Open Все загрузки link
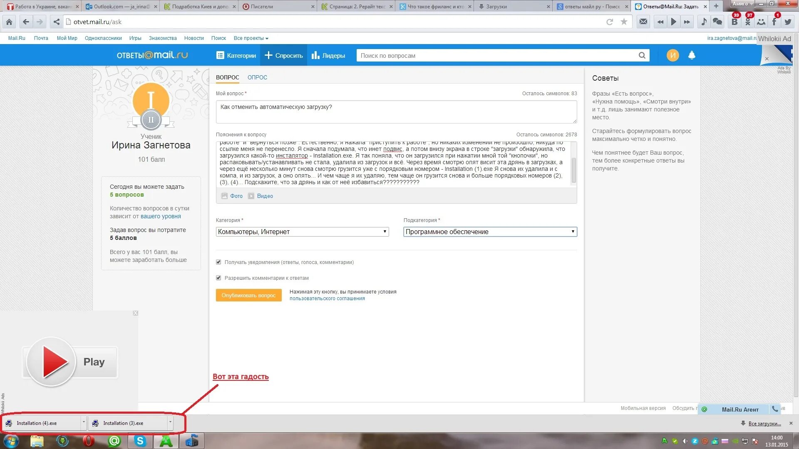Viewport: 799px width, 449px height. (764, 423)
